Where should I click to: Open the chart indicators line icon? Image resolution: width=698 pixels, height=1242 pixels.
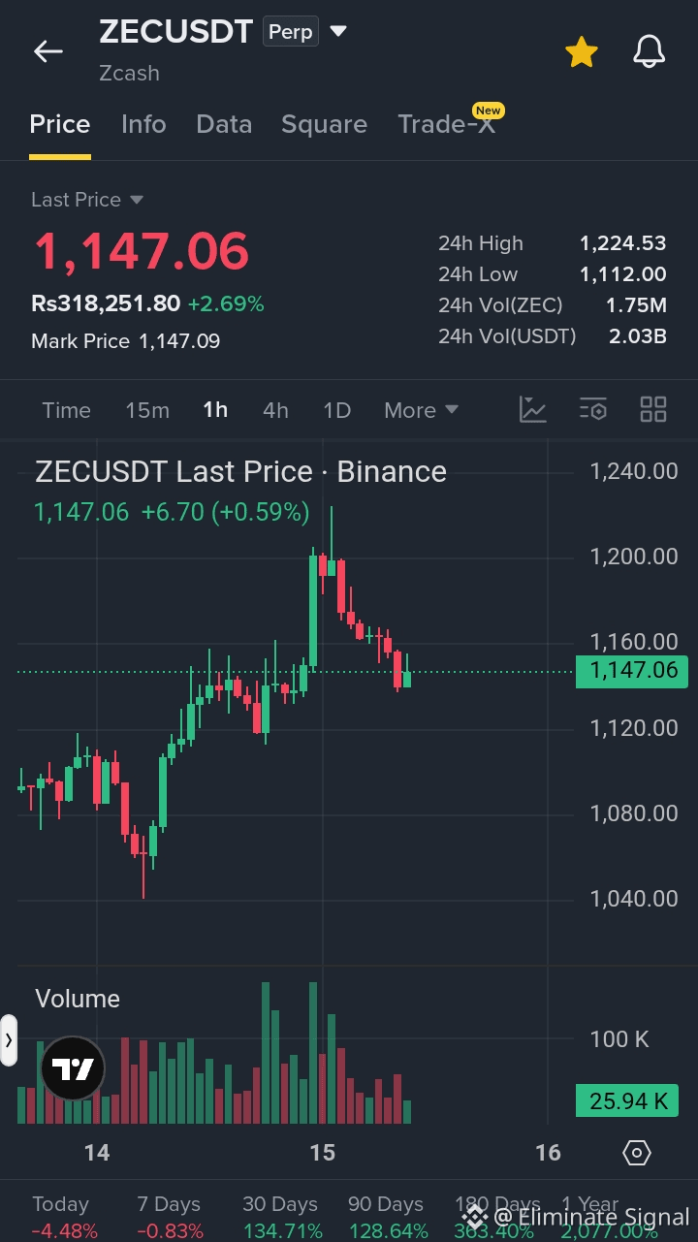[x=533, y=409]
